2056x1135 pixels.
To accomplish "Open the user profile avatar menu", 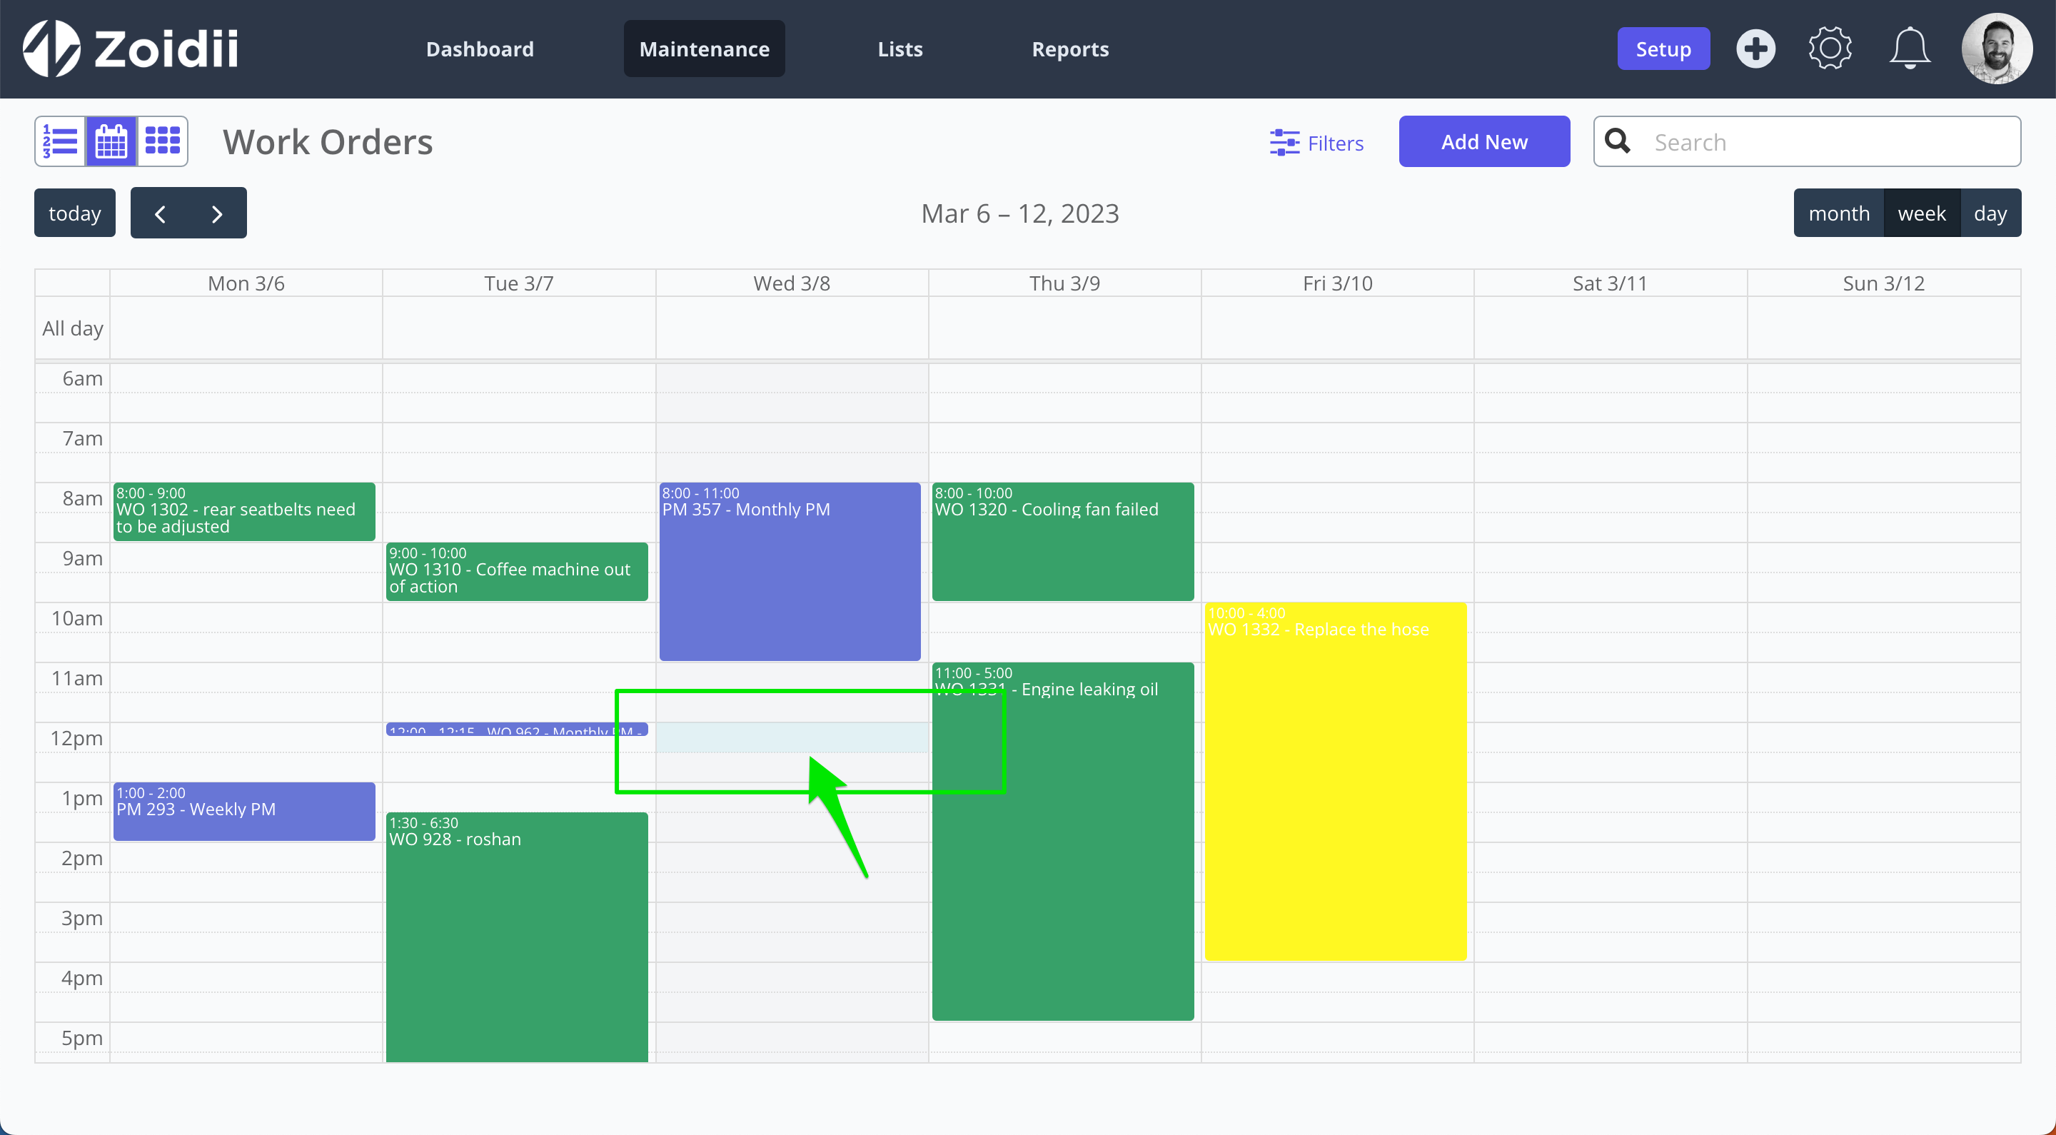I will [1997, 48].
